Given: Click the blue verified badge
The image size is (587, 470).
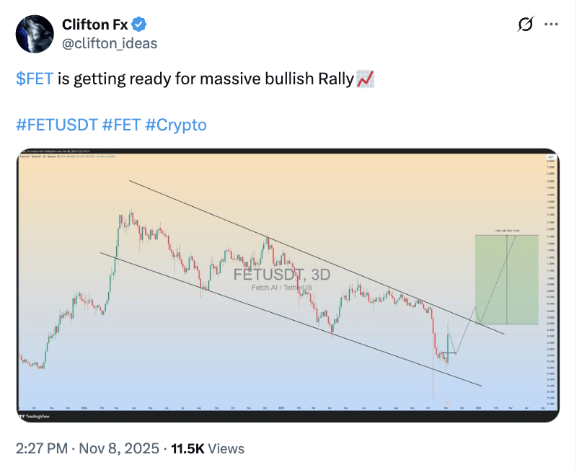Looking at the screenshot, I should 140,25.
